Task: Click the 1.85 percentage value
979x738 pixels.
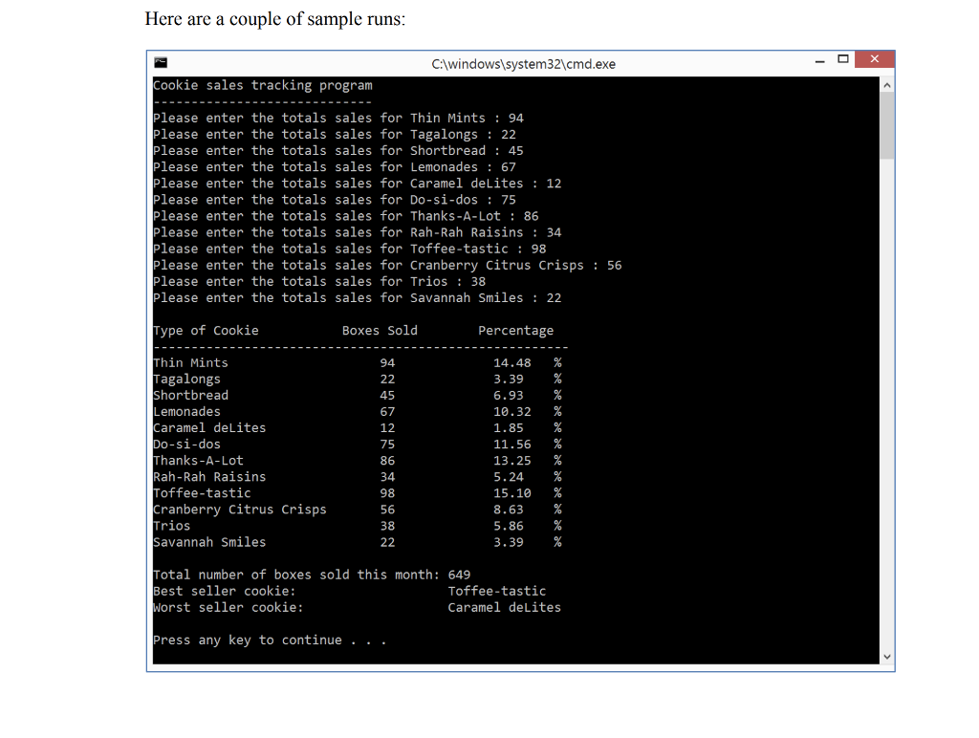Action: click(509, 427)
